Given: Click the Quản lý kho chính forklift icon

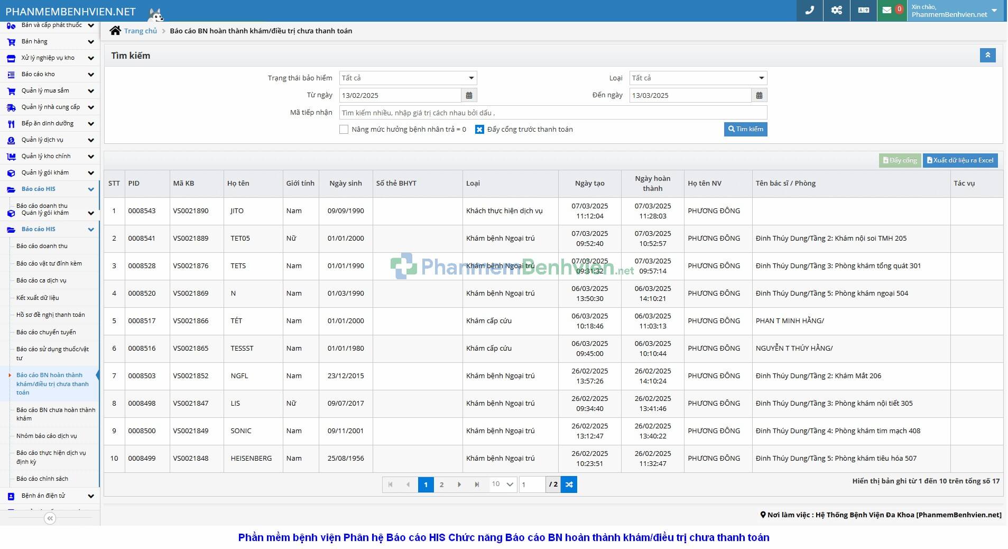Looking at the screenshot, I should click(x=11, y=157).
